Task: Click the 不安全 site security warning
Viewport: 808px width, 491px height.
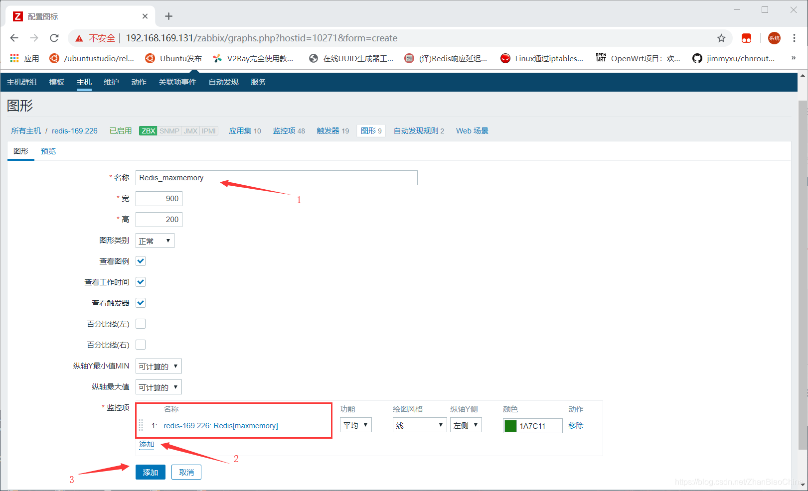Action: 95,38
